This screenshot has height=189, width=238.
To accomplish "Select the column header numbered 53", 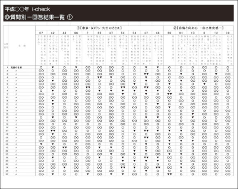I will 123,33.
